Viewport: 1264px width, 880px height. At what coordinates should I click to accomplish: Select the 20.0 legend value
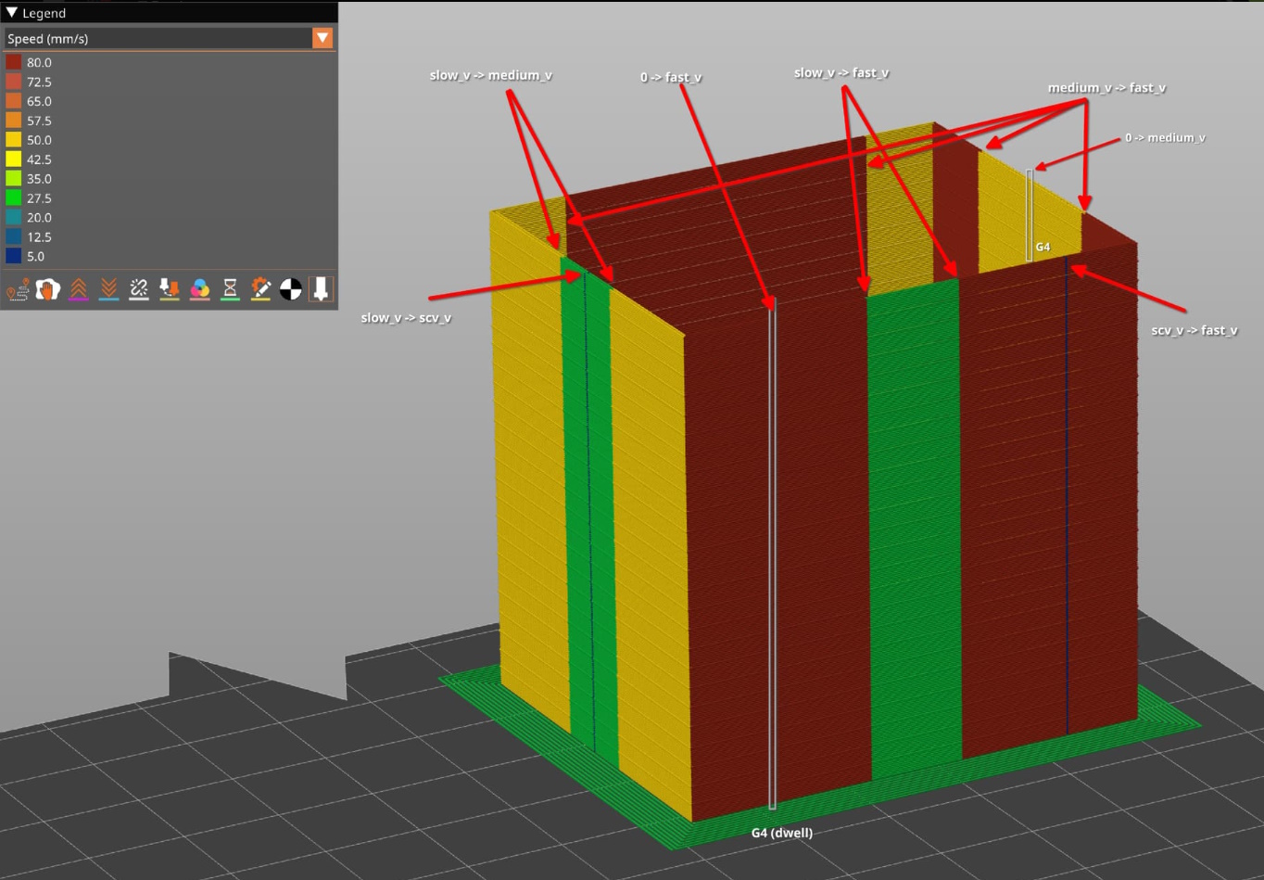[x=39, y=218]
